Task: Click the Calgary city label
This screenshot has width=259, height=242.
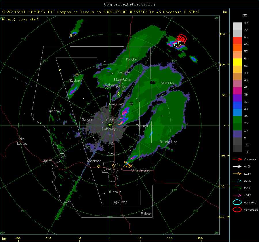Action: click(x=112, y=169)
